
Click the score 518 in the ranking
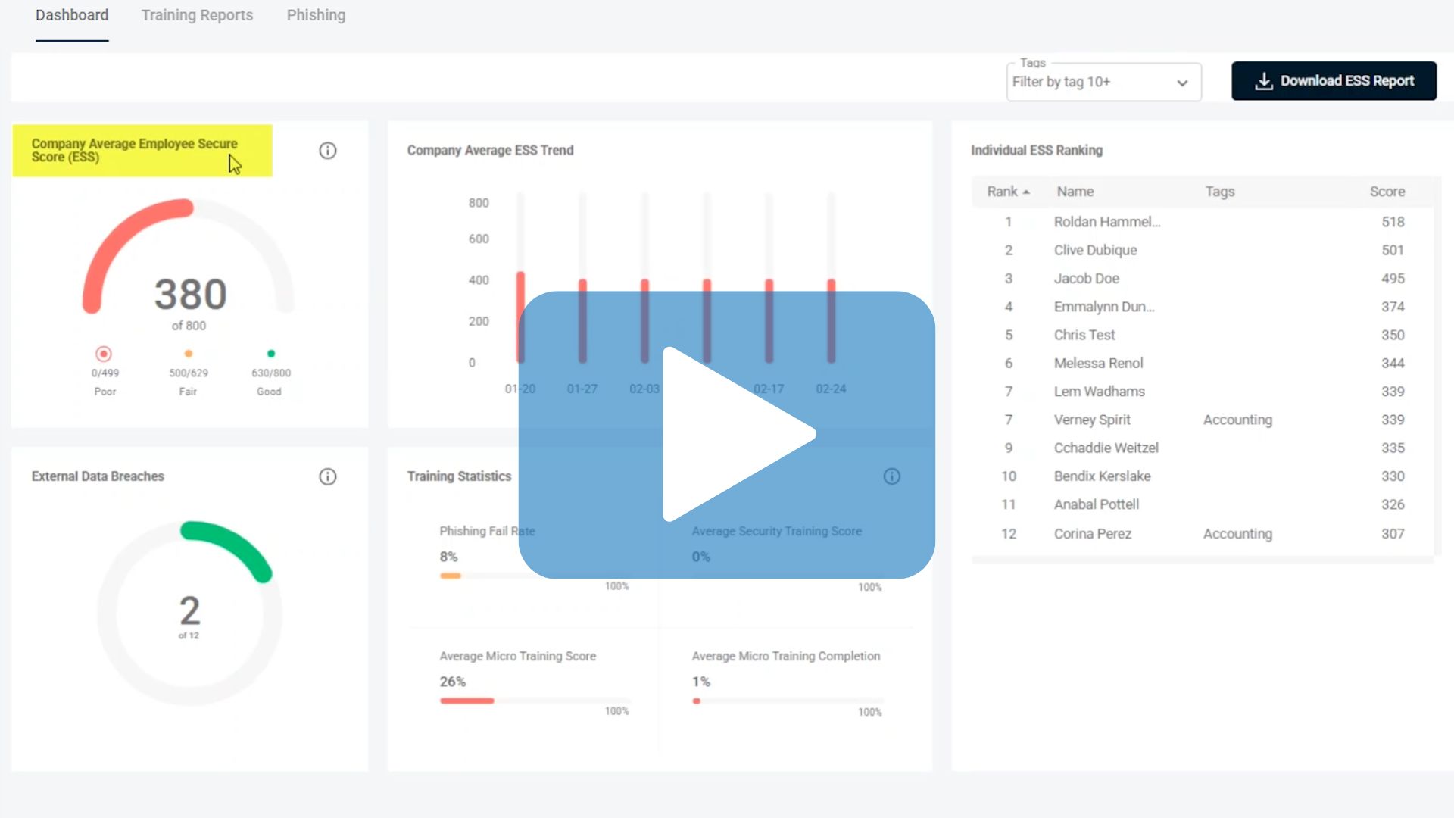tap(1393, 222)
